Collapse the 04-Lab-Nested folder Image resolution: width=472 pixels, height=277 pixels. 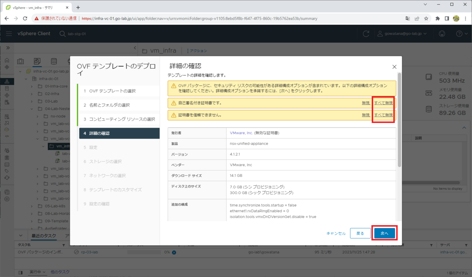(x=32, y=108)
